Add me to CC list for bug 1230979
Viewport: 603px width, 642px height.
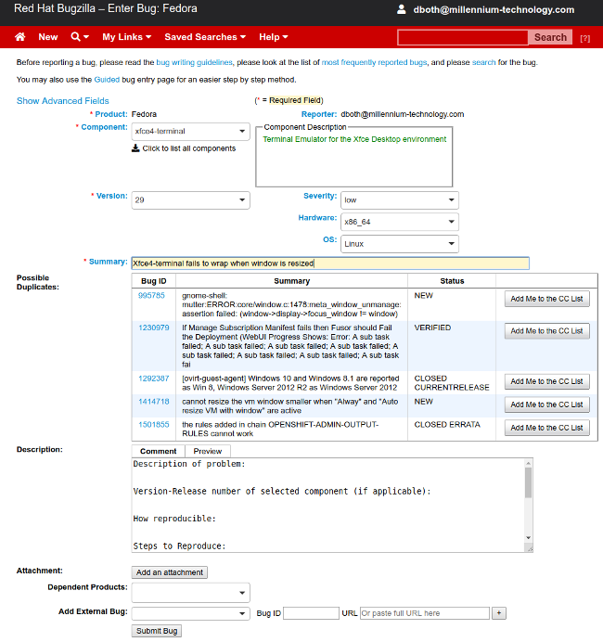coord(547,331)
